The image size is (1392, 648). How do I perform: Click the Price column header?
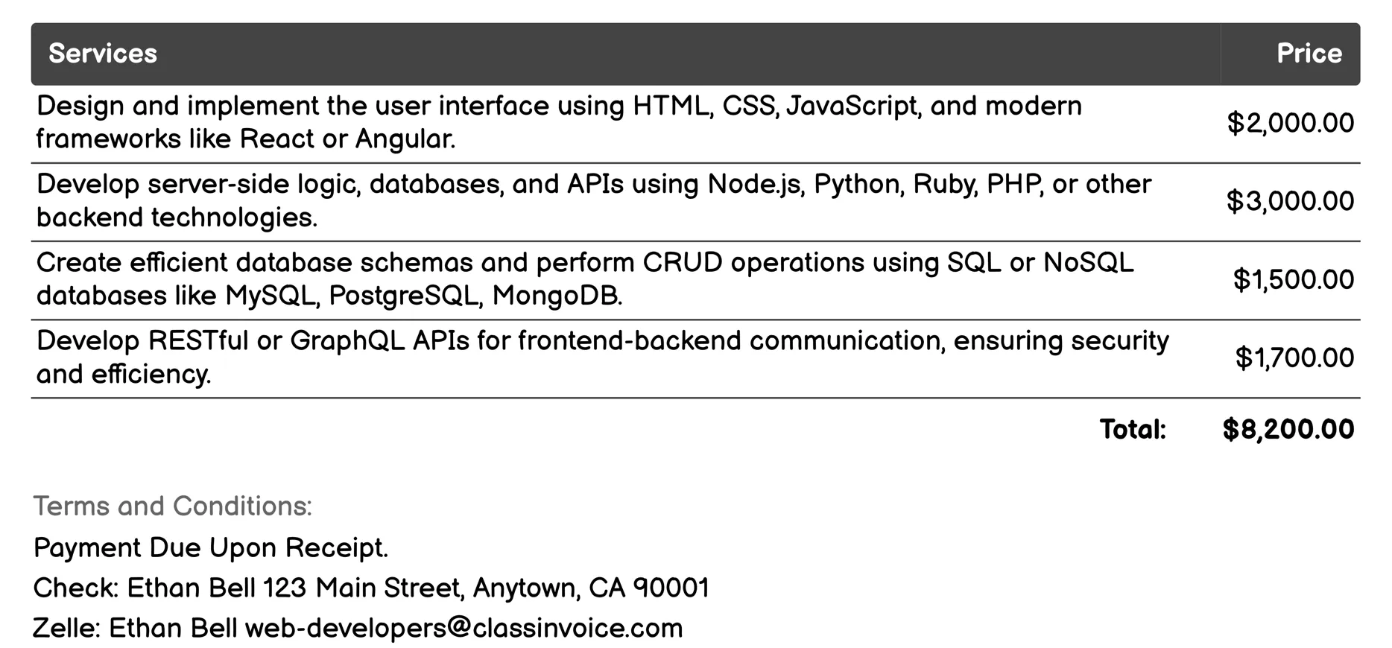click(x=1309, y=54)
